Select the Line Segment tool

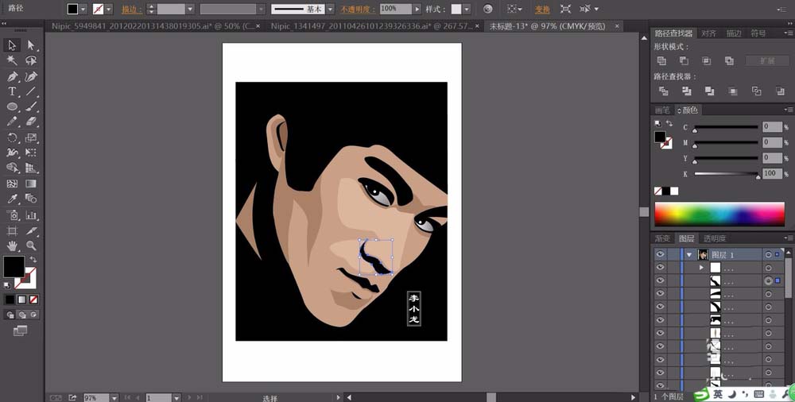[x=31, y=91]
